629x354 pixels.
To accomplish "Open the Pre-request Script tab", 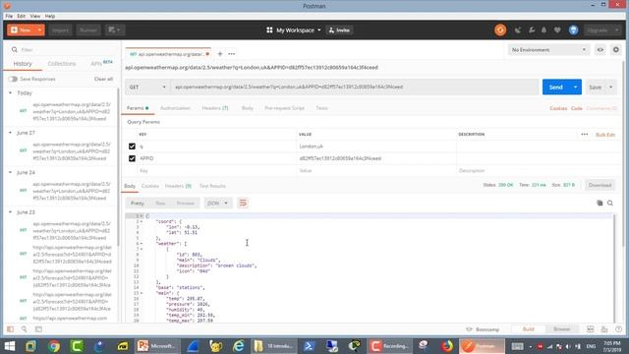I will (x=284, y=108).
